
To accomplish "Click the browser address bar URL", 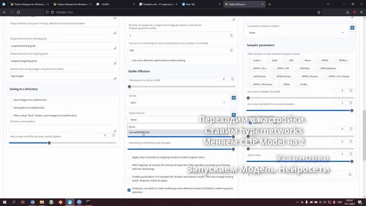I will click(x=65, y=12).
